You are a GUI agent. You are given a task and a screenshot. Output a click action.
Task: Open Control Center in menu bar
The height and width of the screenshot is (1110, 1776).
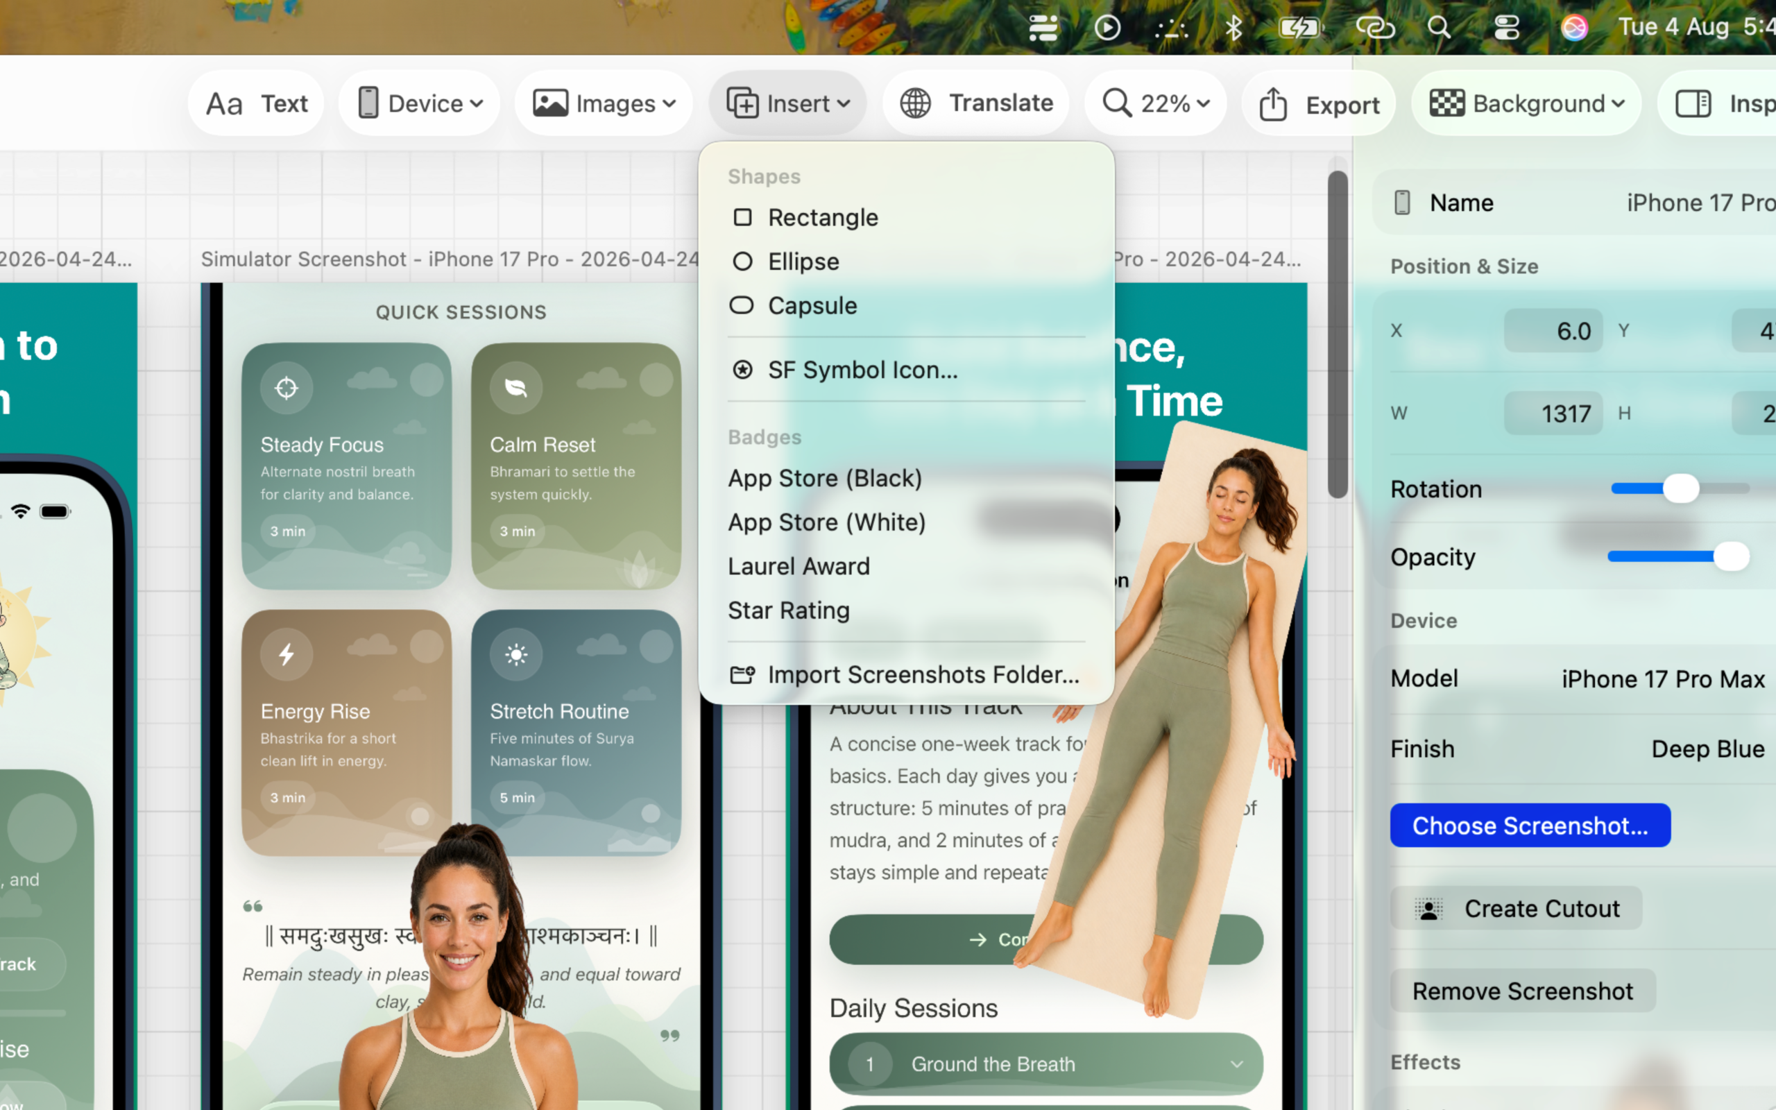click(1506, 28)
